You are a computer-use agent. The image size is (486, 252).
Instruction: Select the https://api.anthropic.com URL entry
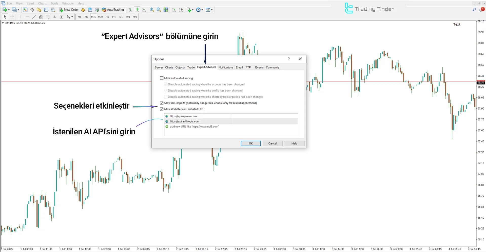pos(184,121)
